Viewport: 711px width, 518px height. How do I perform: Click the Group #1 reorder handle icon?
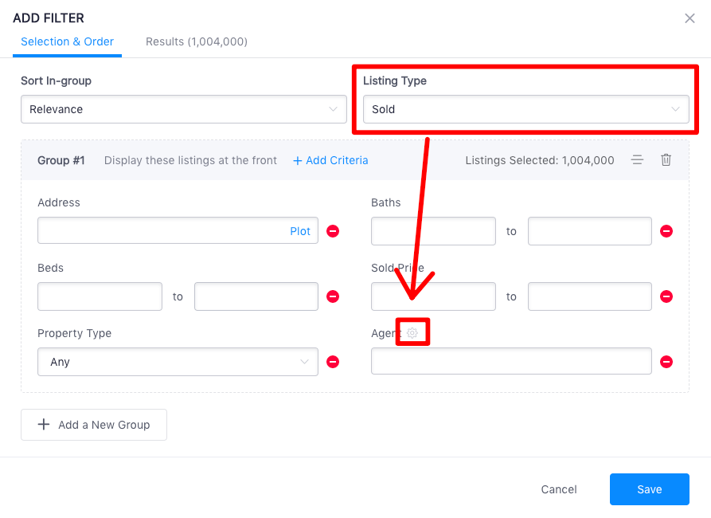click(637, 160)
